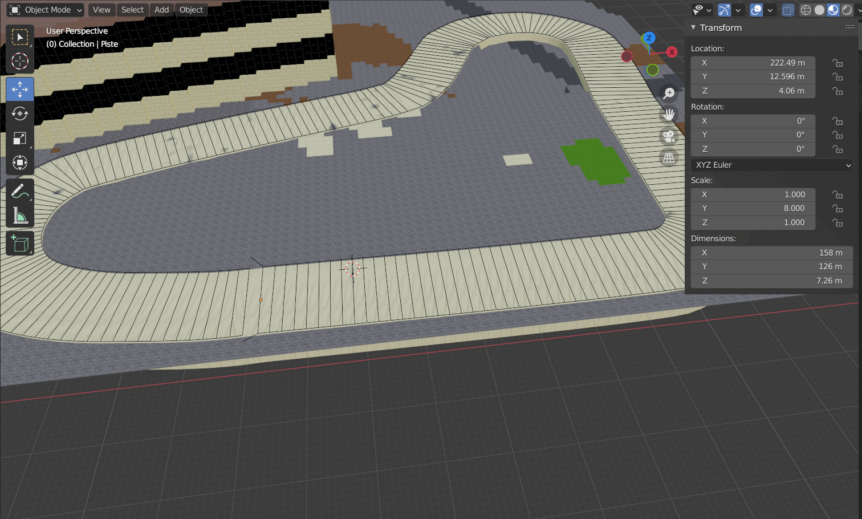Viewport: 862px width, 519px height.
Task: Activate the 3D Cursor tool
Action: [x=20, y=61]
